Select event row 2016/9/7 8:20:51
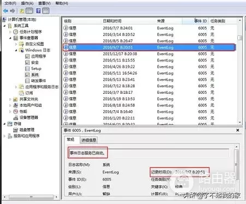The height and width of the screenshot is (204, 246). click(x=149, y=47)
